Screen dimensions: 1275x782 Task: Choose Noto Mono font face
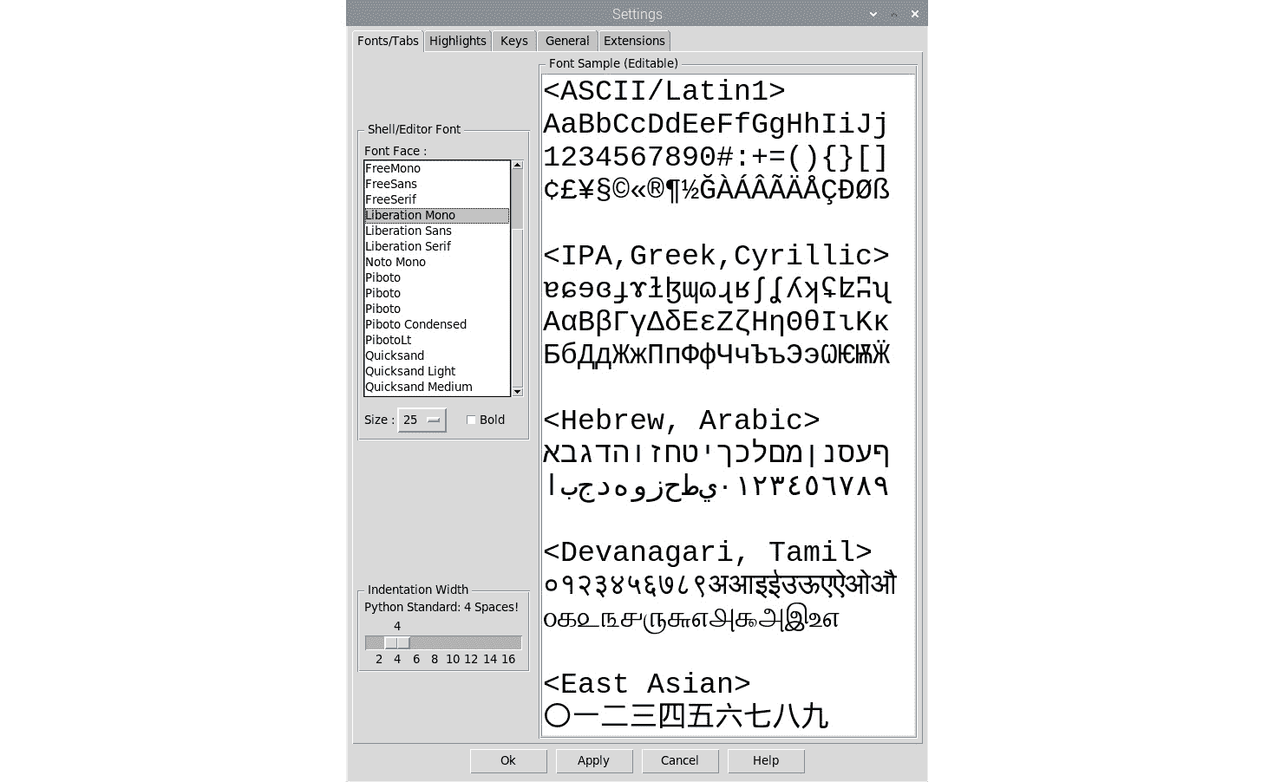[396, 262]
